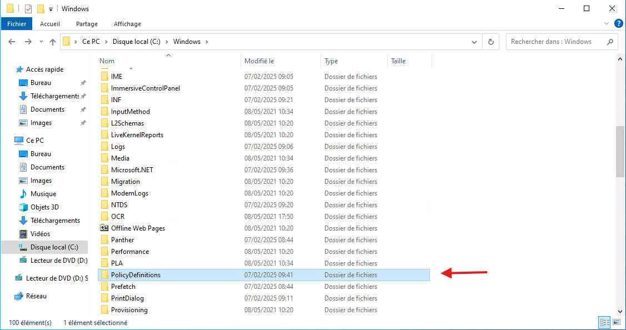Refresh the Windows folder view

point(491,42)
